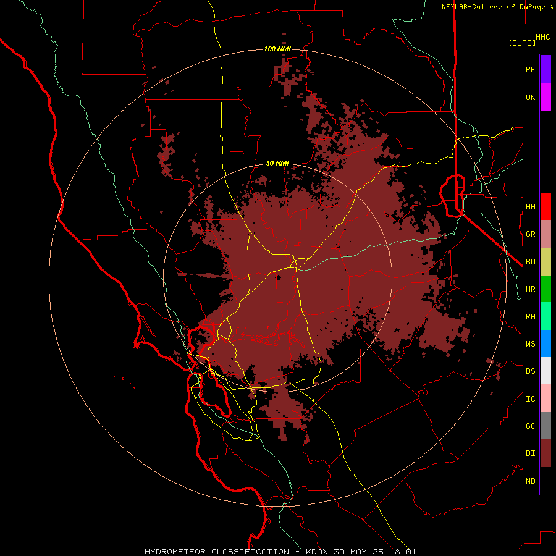Click the BD yellow legend swatch

point(545,262)
